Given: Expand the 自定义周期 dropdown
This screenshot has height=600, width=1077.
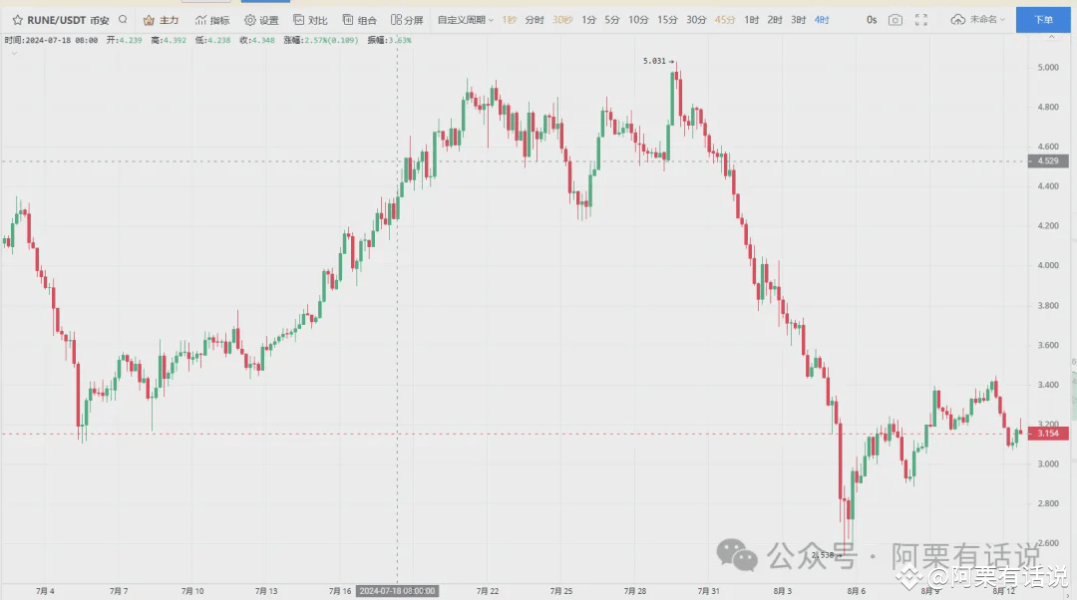Looking at the screenshot, I should 466,20.
